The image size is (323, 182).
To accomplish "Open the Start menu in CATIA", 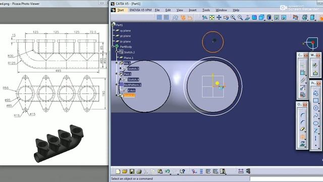I will click(120, 10).
